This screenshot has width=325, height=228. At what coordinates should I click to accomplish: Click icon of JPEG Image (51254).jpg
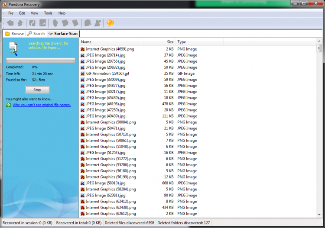point(83,153)
